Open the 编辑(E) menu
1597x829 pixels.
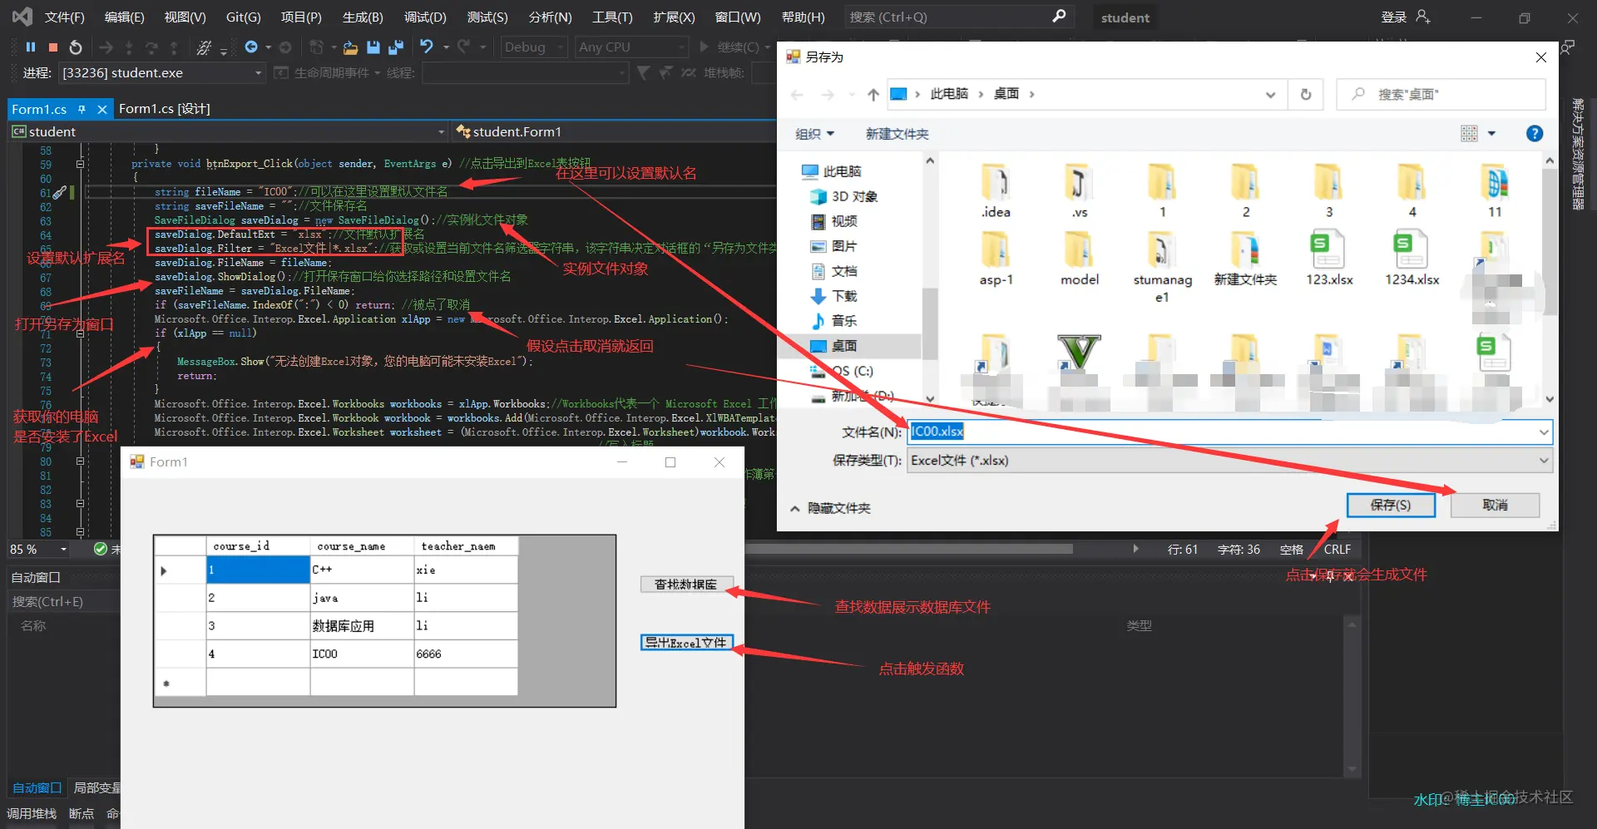[x=125, y=17]
